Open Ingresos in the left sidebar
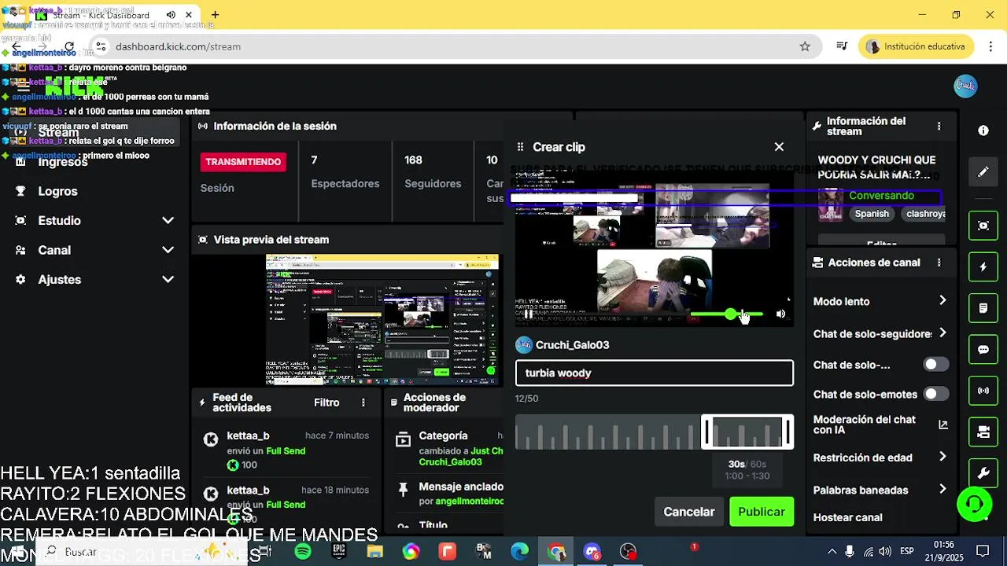This screenshot has height=566, width=1007. [x=62, y=162]
